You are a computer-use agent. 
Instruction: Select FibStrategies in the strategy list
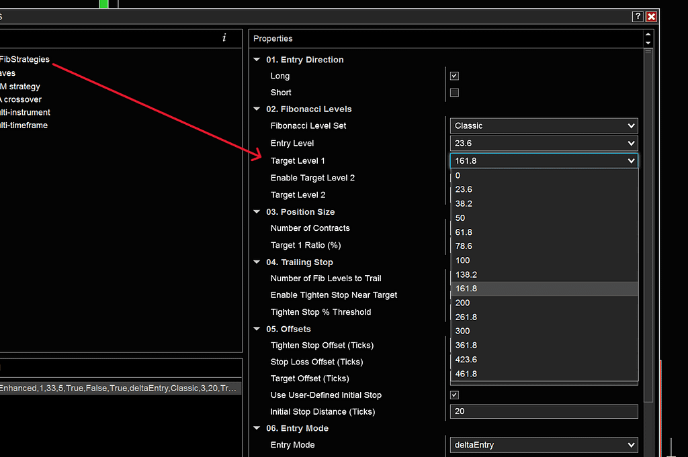tap(25, 59)
